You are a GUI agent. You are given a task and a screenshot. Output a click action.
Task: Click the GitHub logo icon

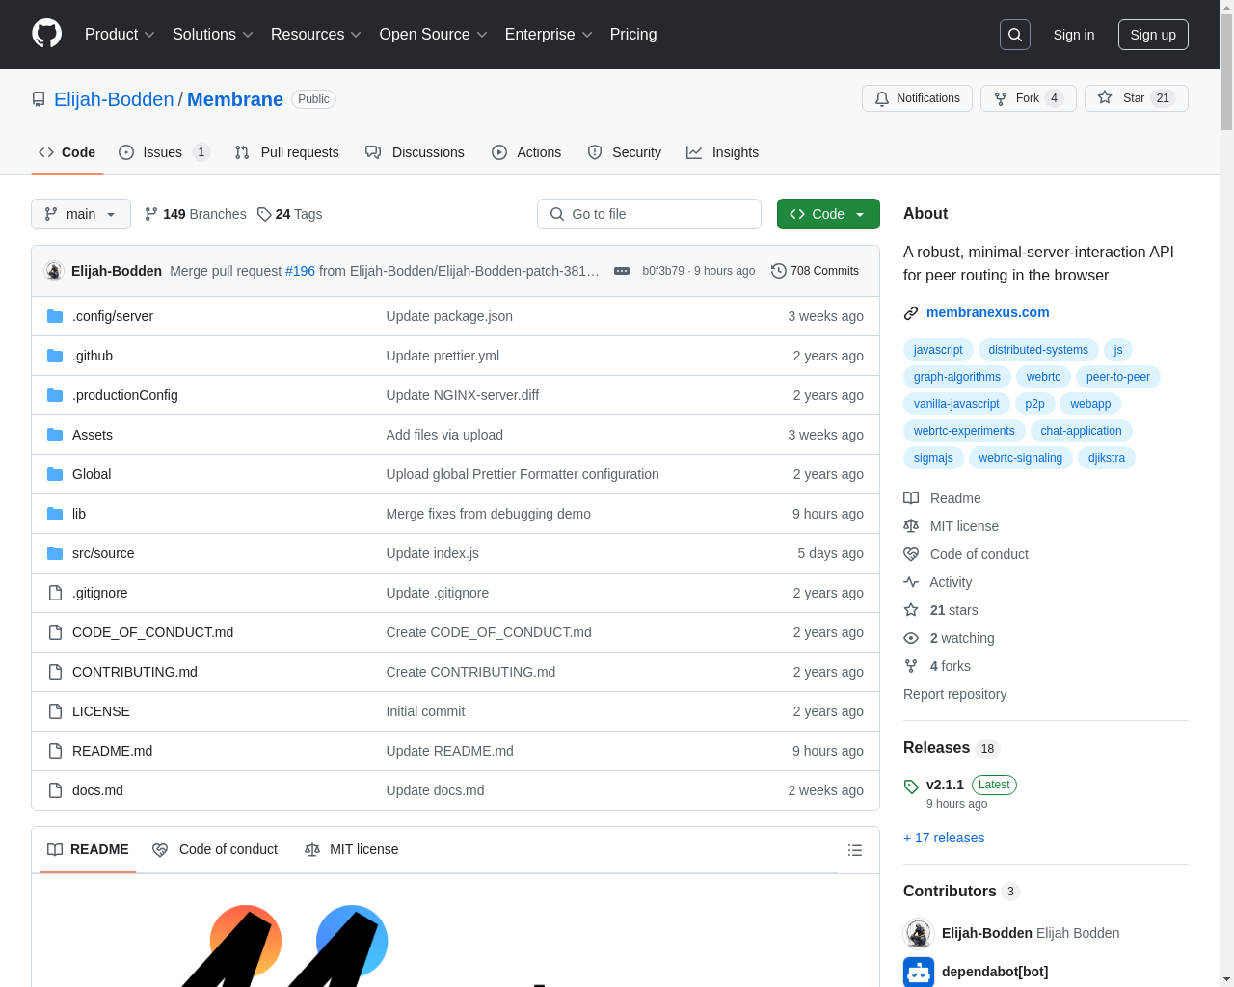[x=46, y=34]
